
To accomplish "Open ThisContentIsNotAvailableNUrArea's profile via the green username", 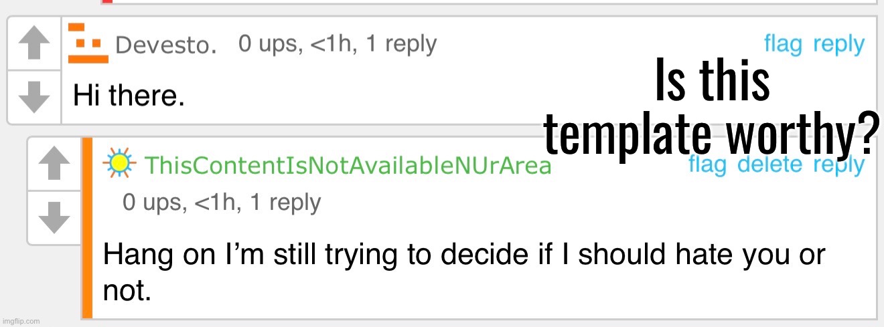I will (x=348, y=166).
